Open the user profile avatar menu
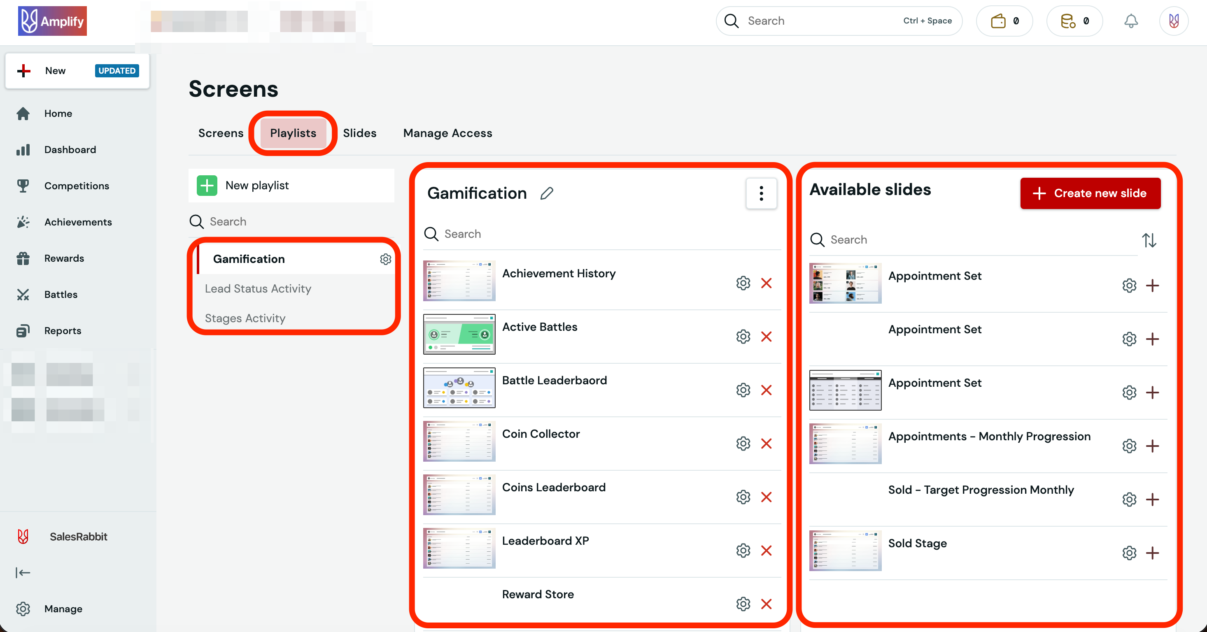1207x632 pixels. [x=1173, y=21]
